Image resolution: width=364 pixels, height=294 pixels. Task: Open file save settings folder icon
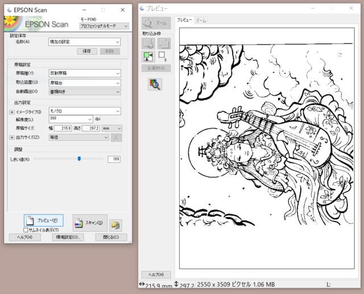(x=116, y=224)
